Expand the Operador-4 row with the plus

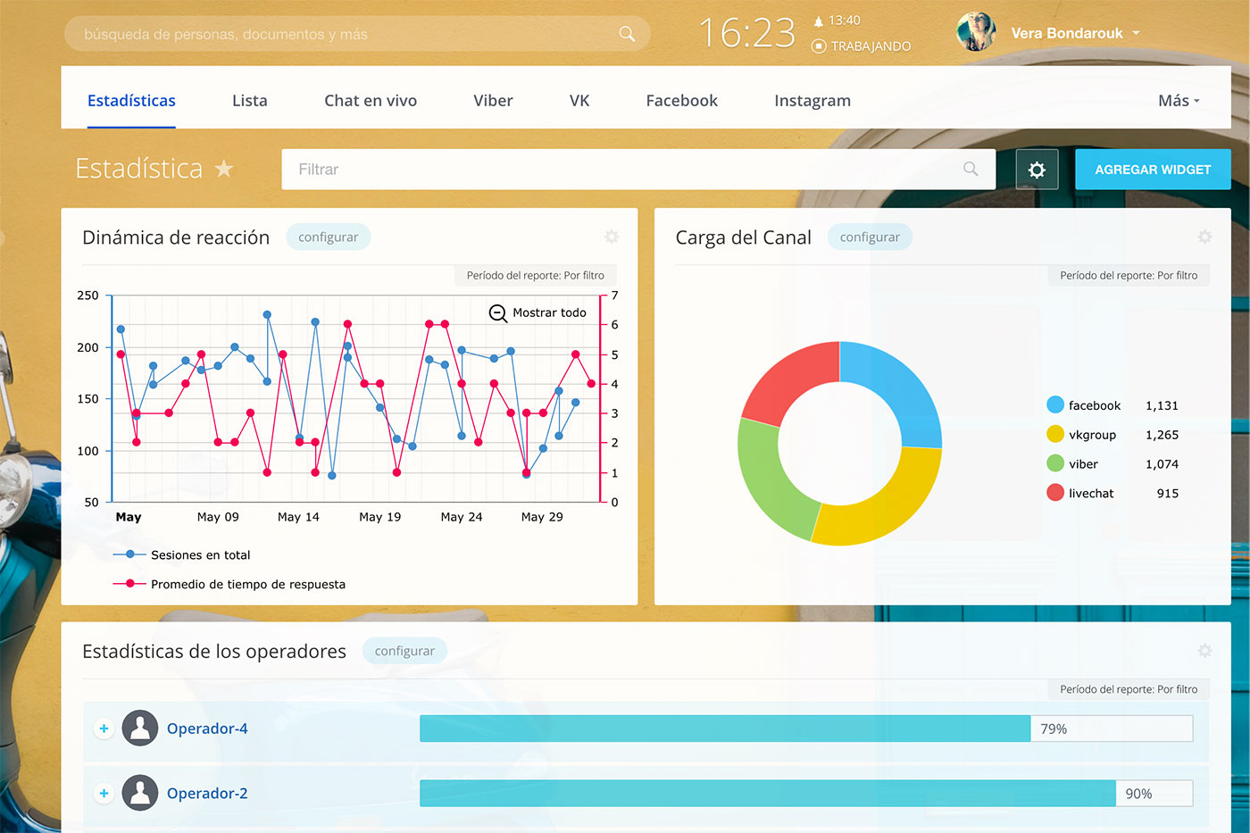104,728
